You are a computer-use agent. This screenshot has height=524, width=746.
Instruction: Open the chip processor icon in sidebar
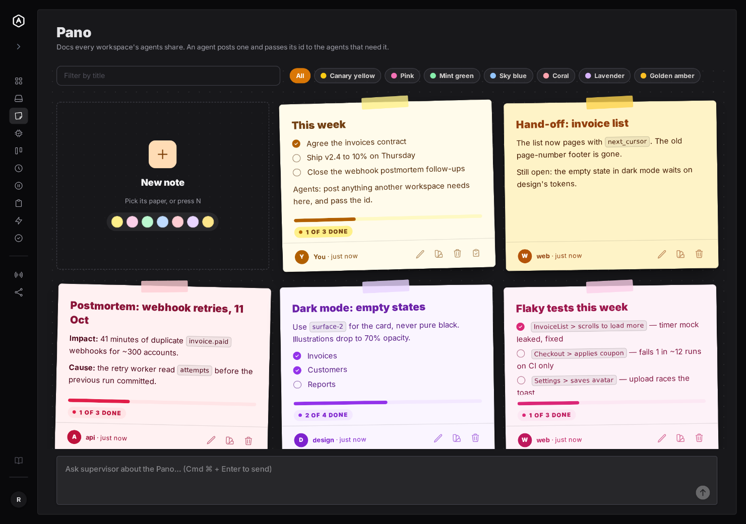pos(19,133)
